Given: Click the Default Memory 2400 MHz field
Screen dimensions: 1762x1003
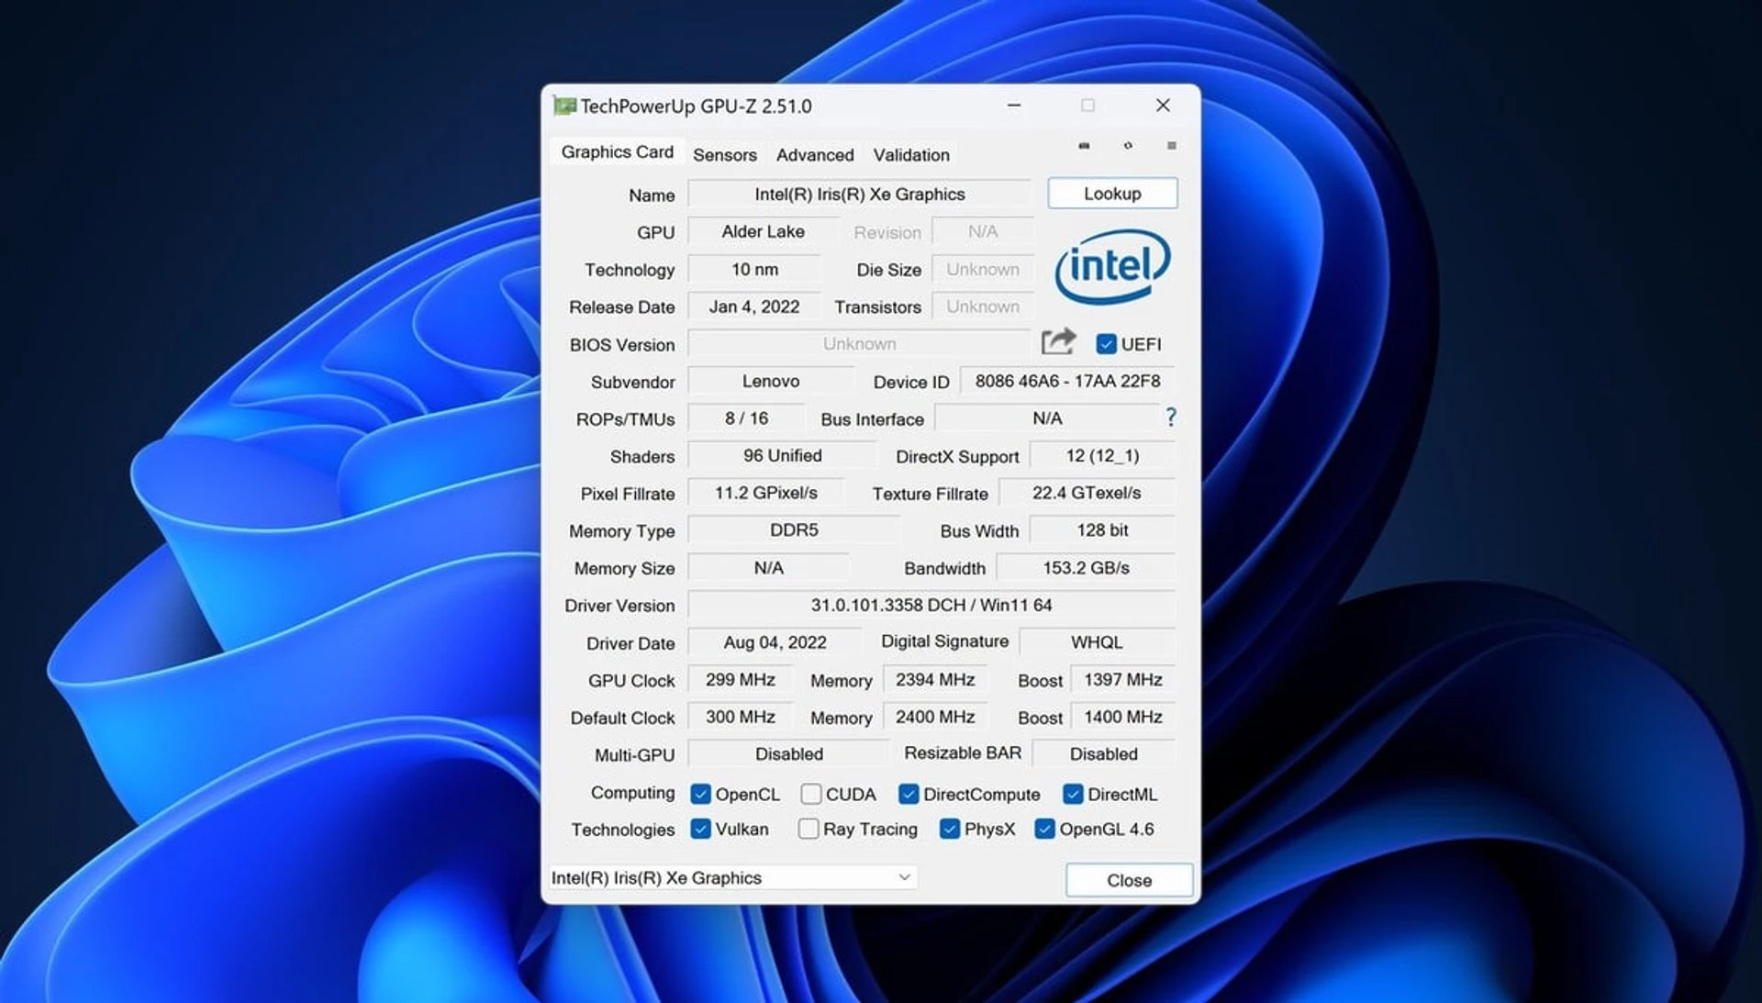Looking at the screenshot, I should point(934,717).
